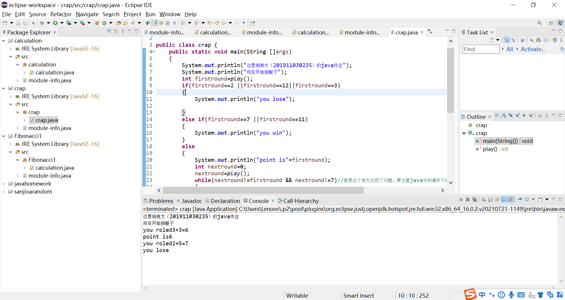Toggle Show Whitespace Characters pilcrow icon
The width and height of the screenshot is (565, 300).
(175, 23)
